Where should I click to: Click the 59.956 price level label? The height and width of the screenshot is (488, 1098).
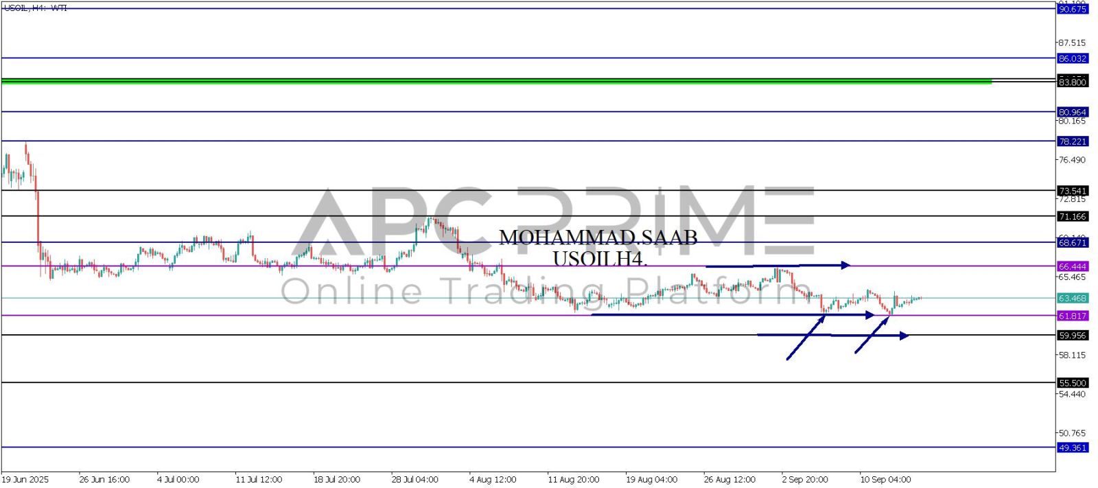coord(1073,336)
